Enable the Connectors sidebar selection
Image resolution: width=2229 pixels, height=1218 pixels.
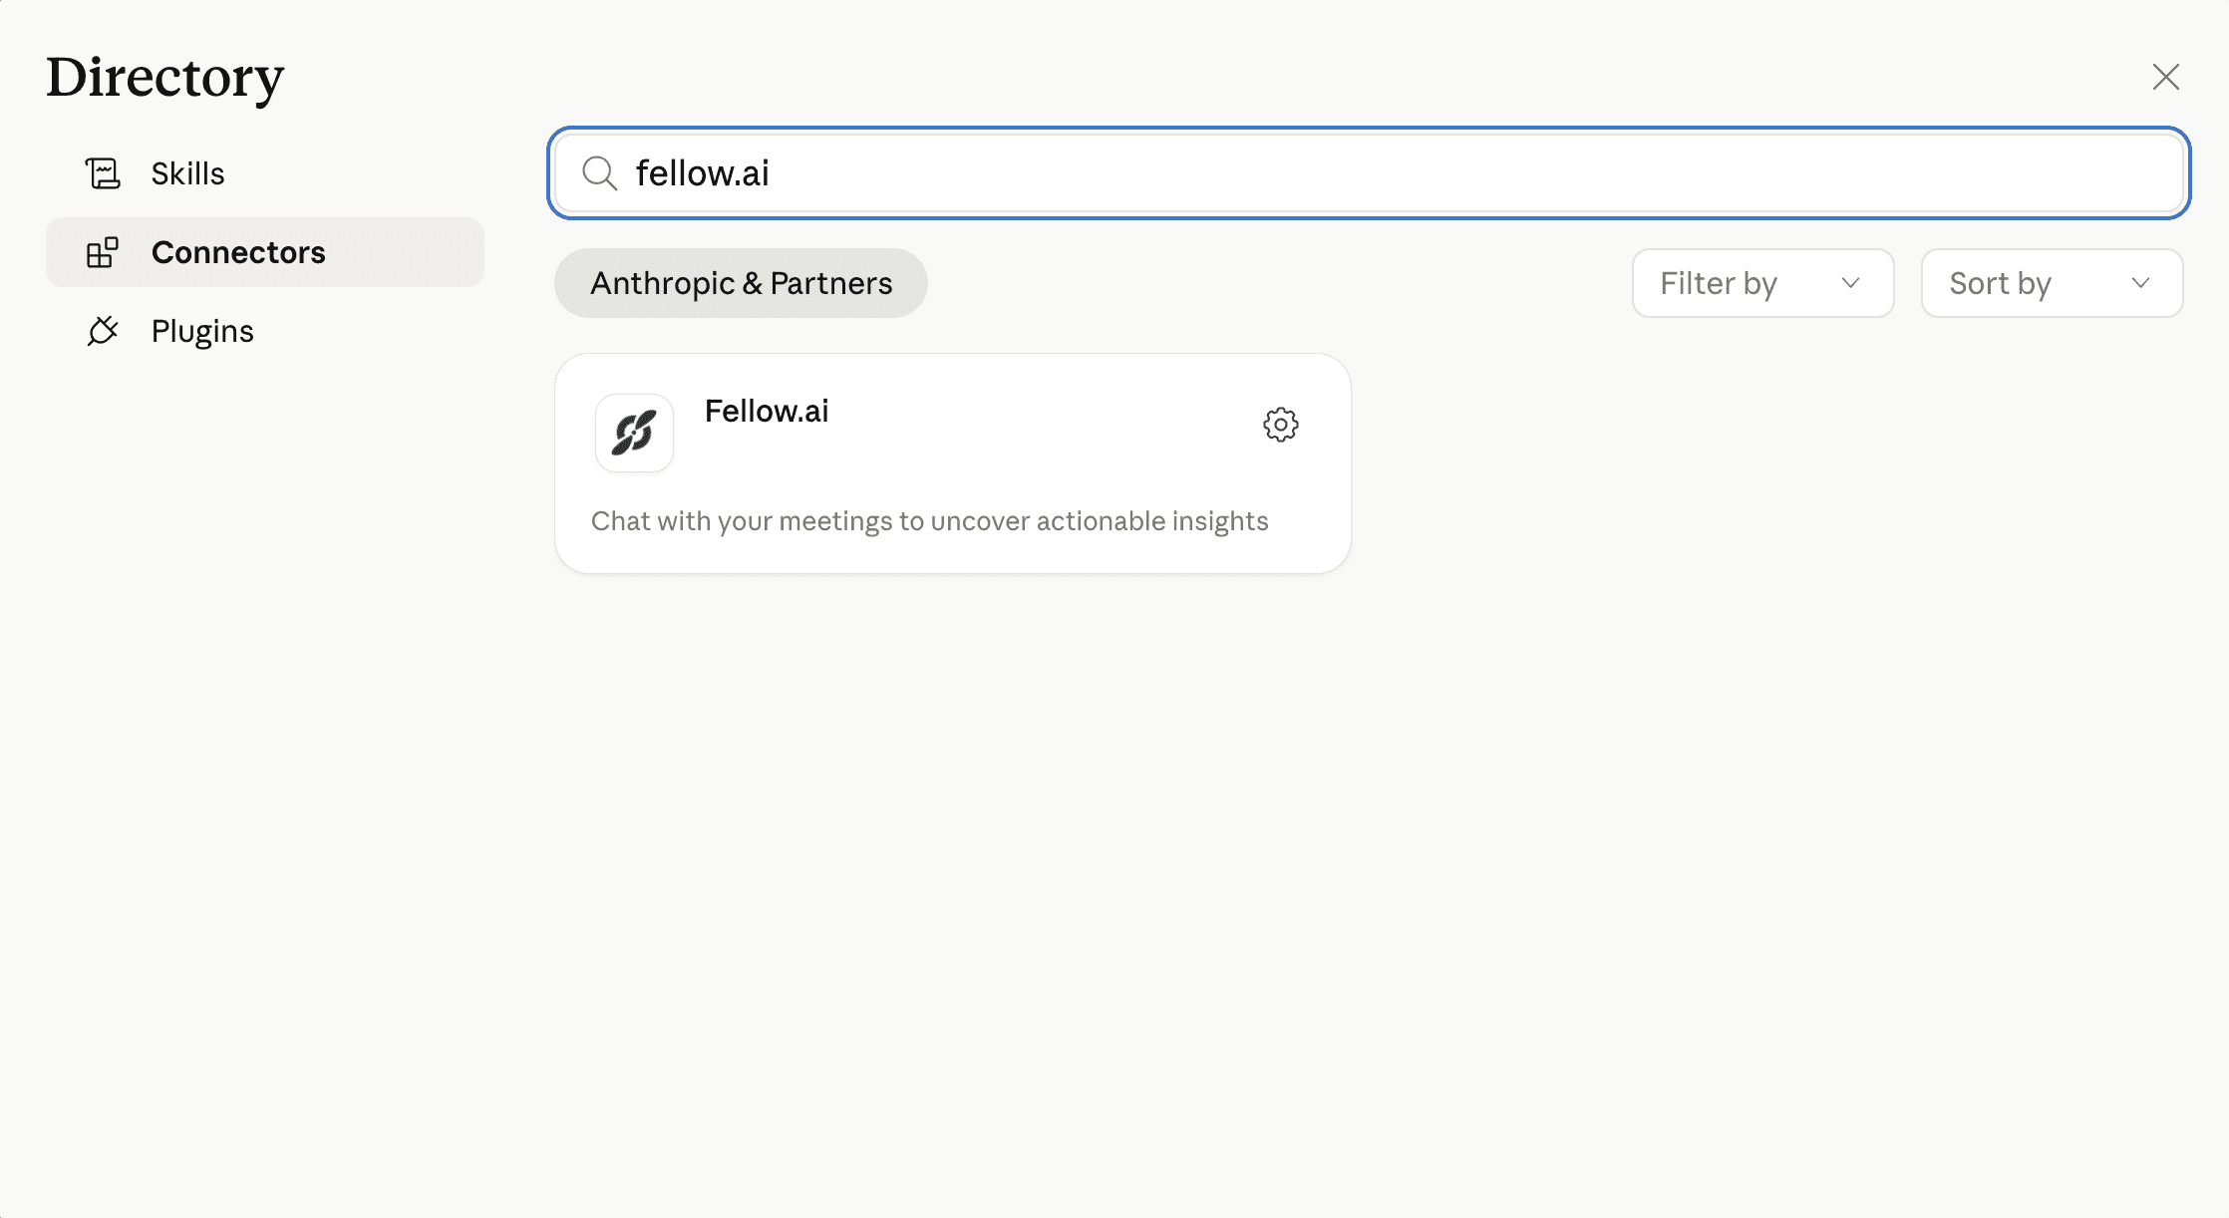pos(237,252)
